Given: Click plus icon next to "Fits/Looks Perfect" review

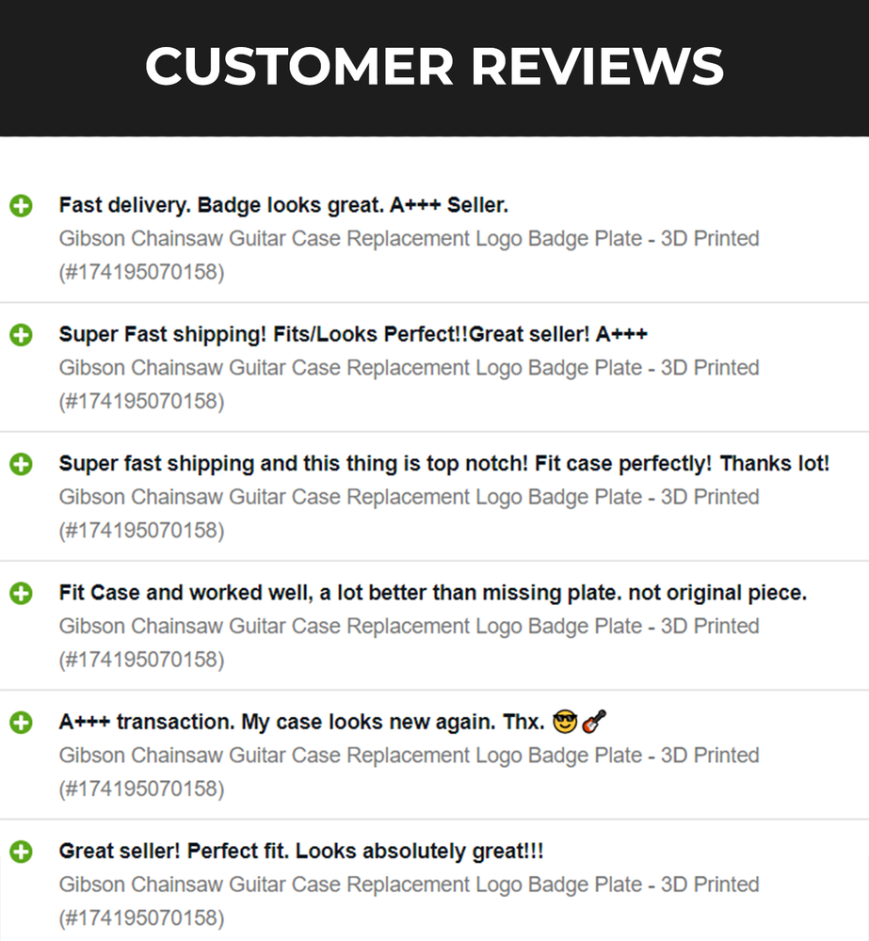Looking at the screenshot, I should pos(21,335).
